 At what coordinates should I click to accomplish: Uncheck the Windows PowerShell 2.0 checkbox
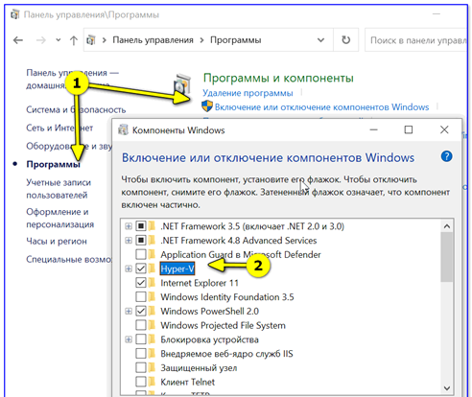141,311
